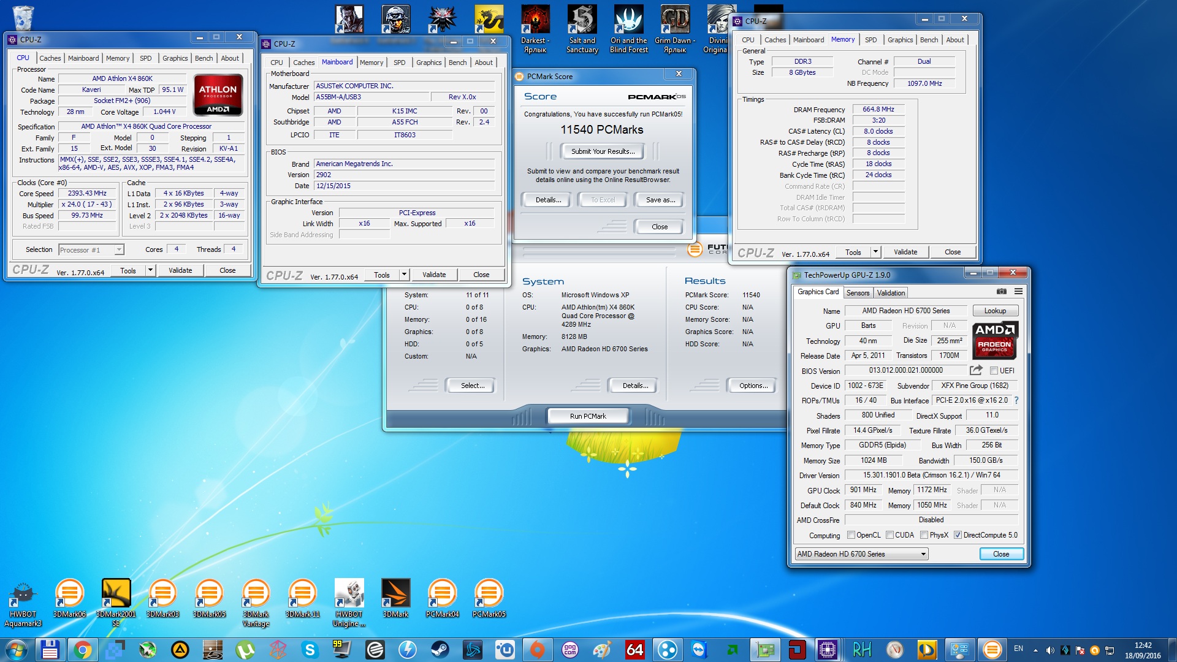This screenshot has height=662, width=1177.
Task: Open GOG Galaxy from taskbar
Action: [x=569, y=650]
